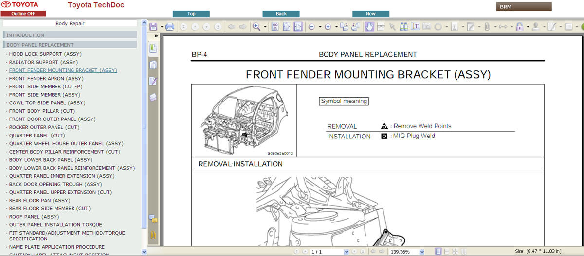Click the Snapshot camera tool
The height and width of the screenshot is (256, 584).
427,27
